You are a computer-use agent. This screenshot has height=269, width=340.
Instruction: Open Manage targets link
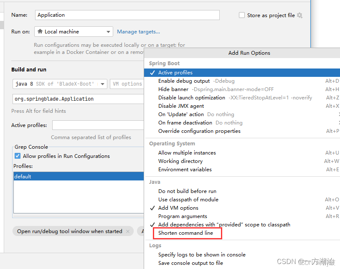point(138,32)
